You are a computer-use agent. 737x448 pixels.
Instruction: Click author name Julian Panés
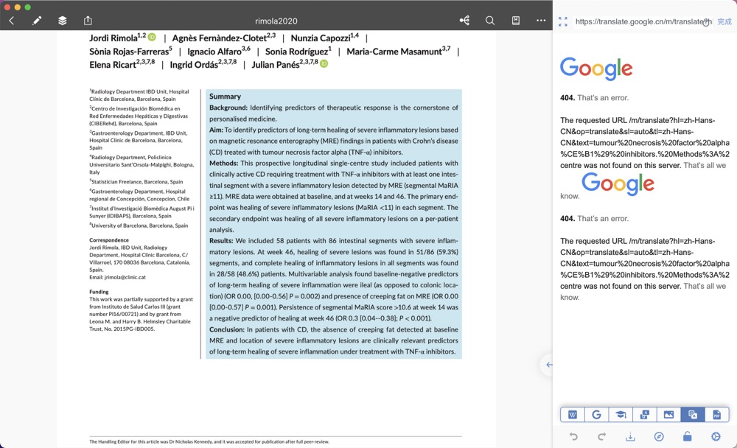tap(275, 65)
